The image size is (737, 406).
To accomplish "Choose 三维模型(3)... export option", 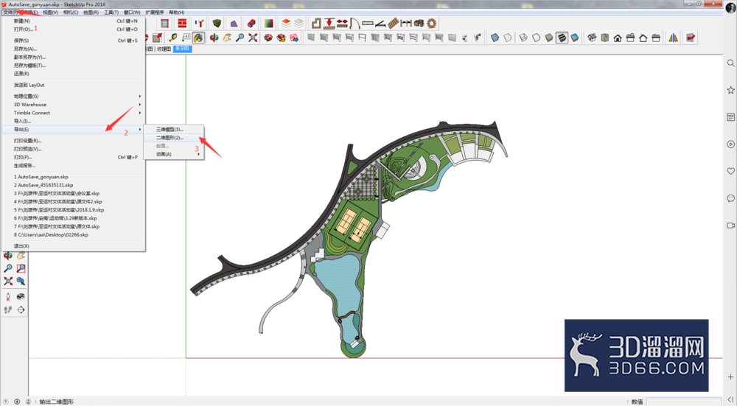I will point(173,129).
